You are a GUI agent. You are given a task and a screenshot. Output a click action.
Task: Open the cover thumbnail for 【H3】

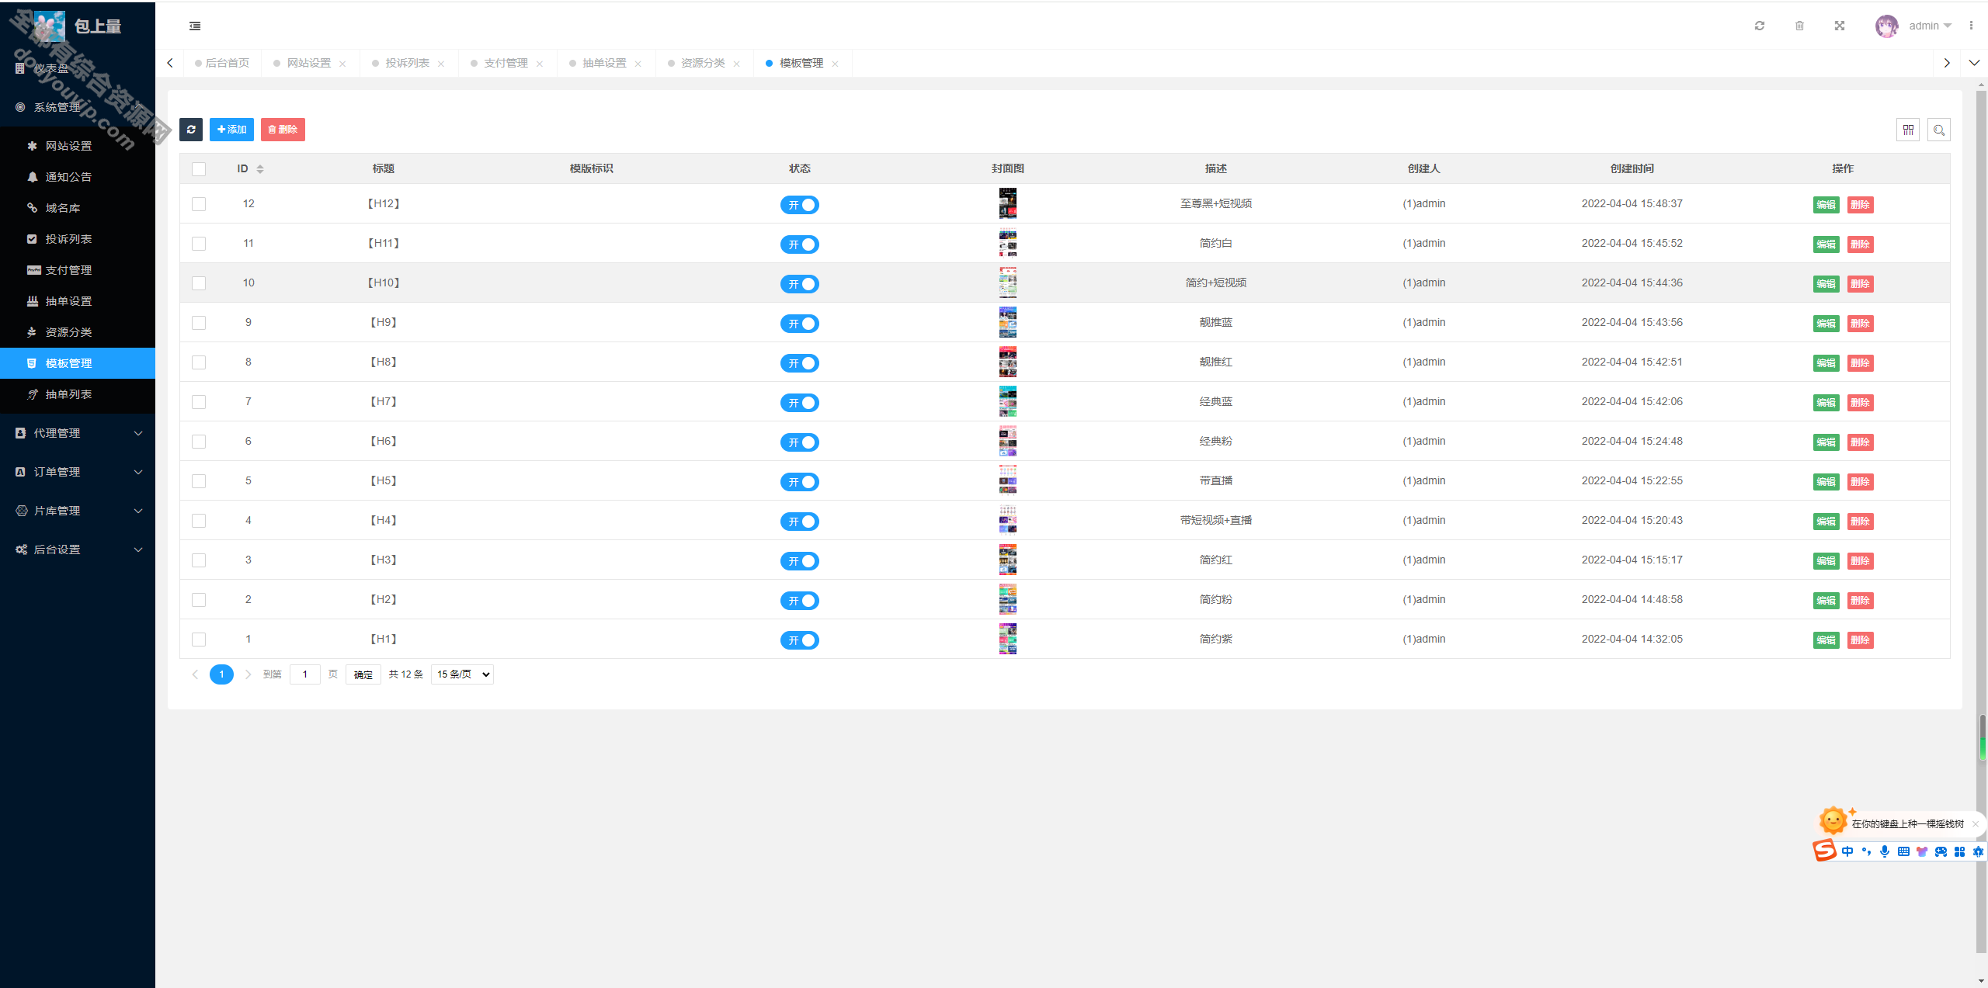coord(1008,560)
